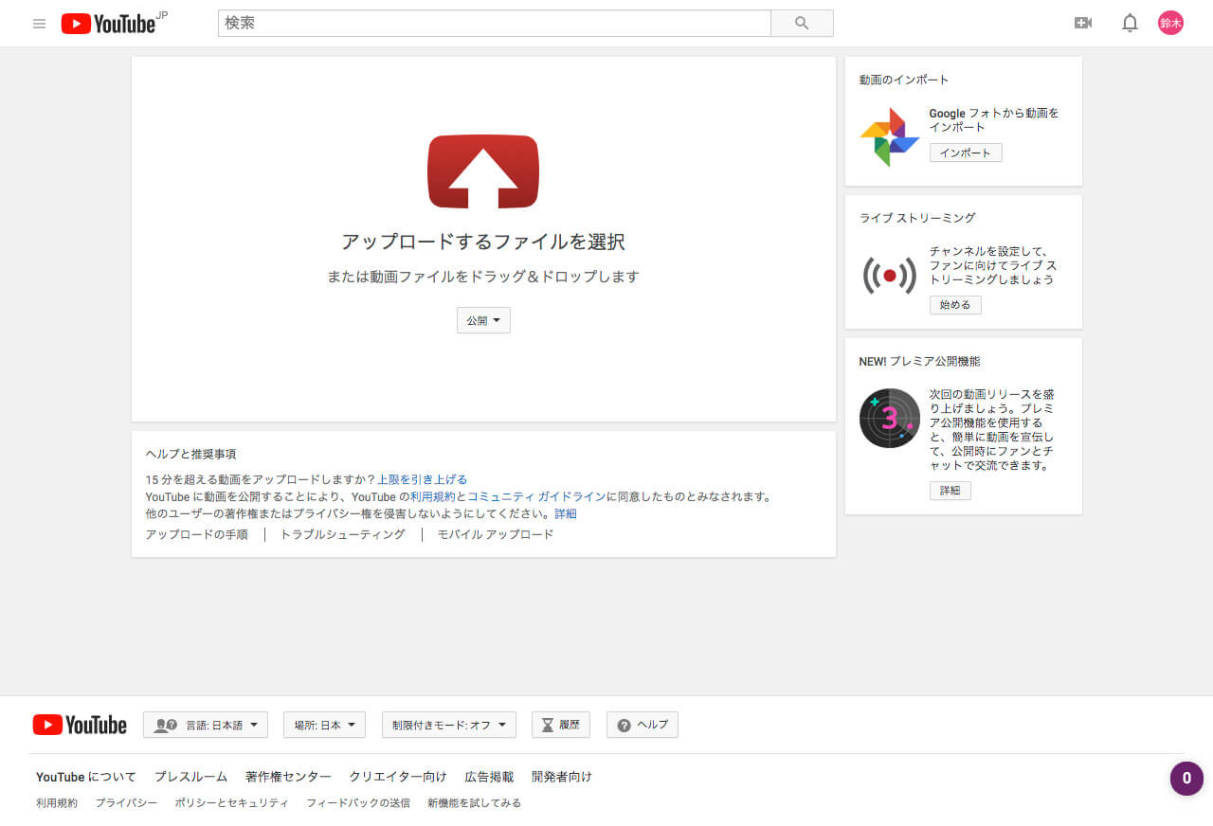The height and width of the screenshot is (826, 1213).
Task: Open the プレスルーム footer link
Action: [x=190, y=777]
